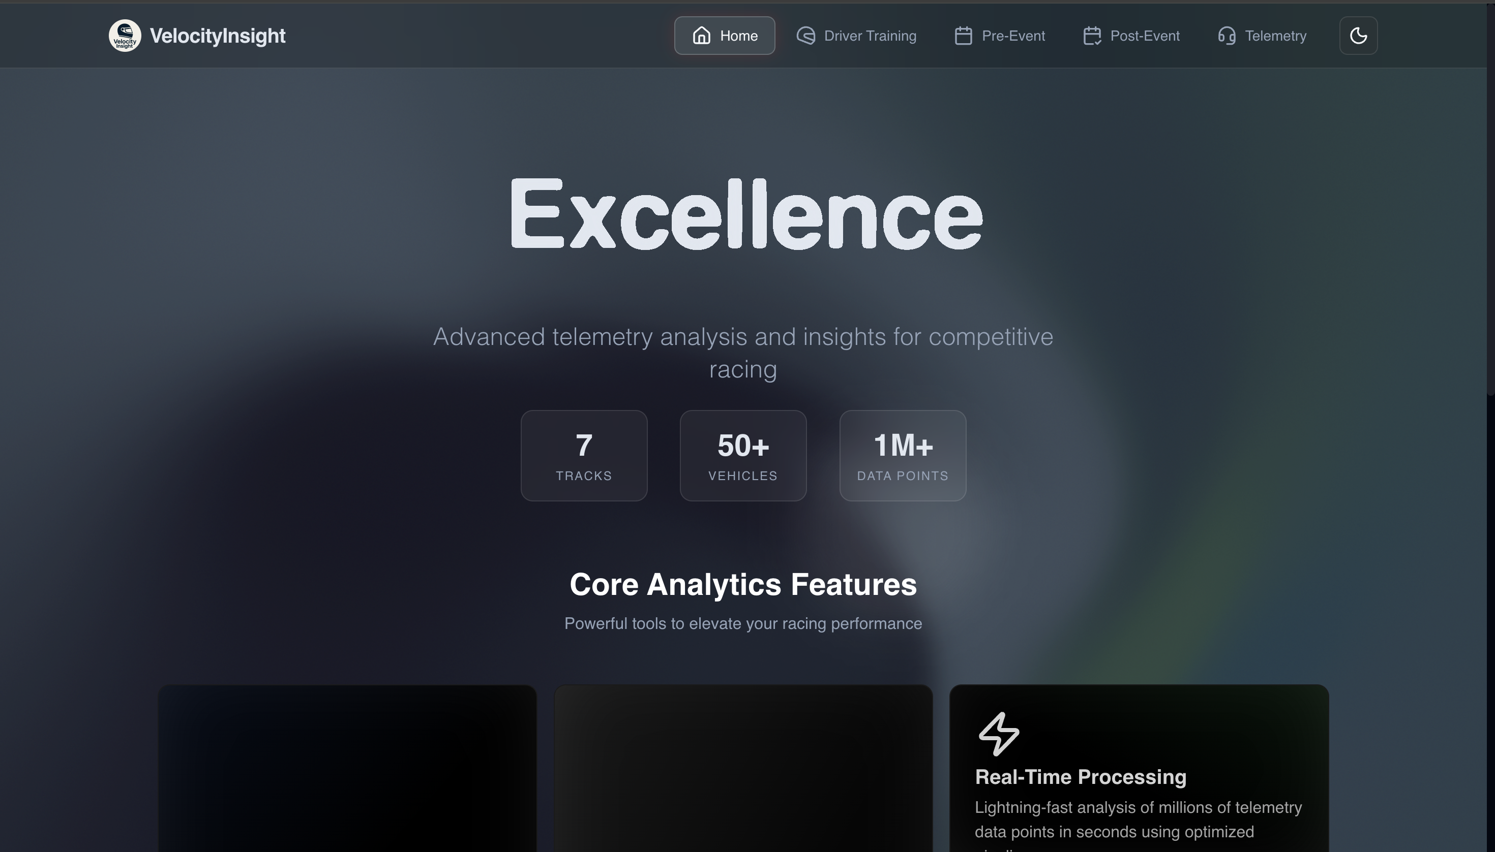Click the helmet icon beside Driver Training
Screen dimensions: 1495x852
point(806,36)
